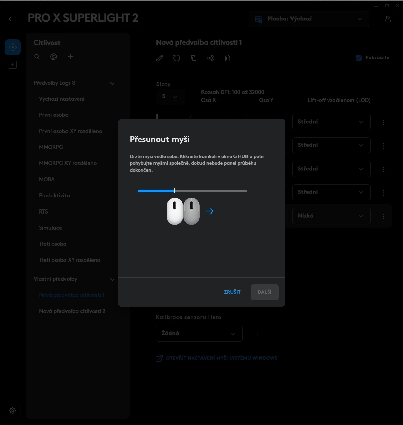403x425 pixels.
Task: Select RTS preset
Action: pos(43,211)
